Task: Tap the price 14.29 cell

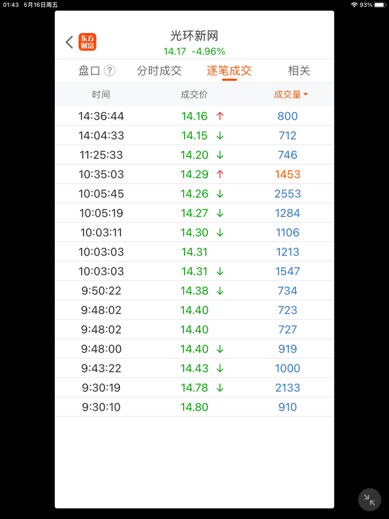Action: click(x=194, y=174)
